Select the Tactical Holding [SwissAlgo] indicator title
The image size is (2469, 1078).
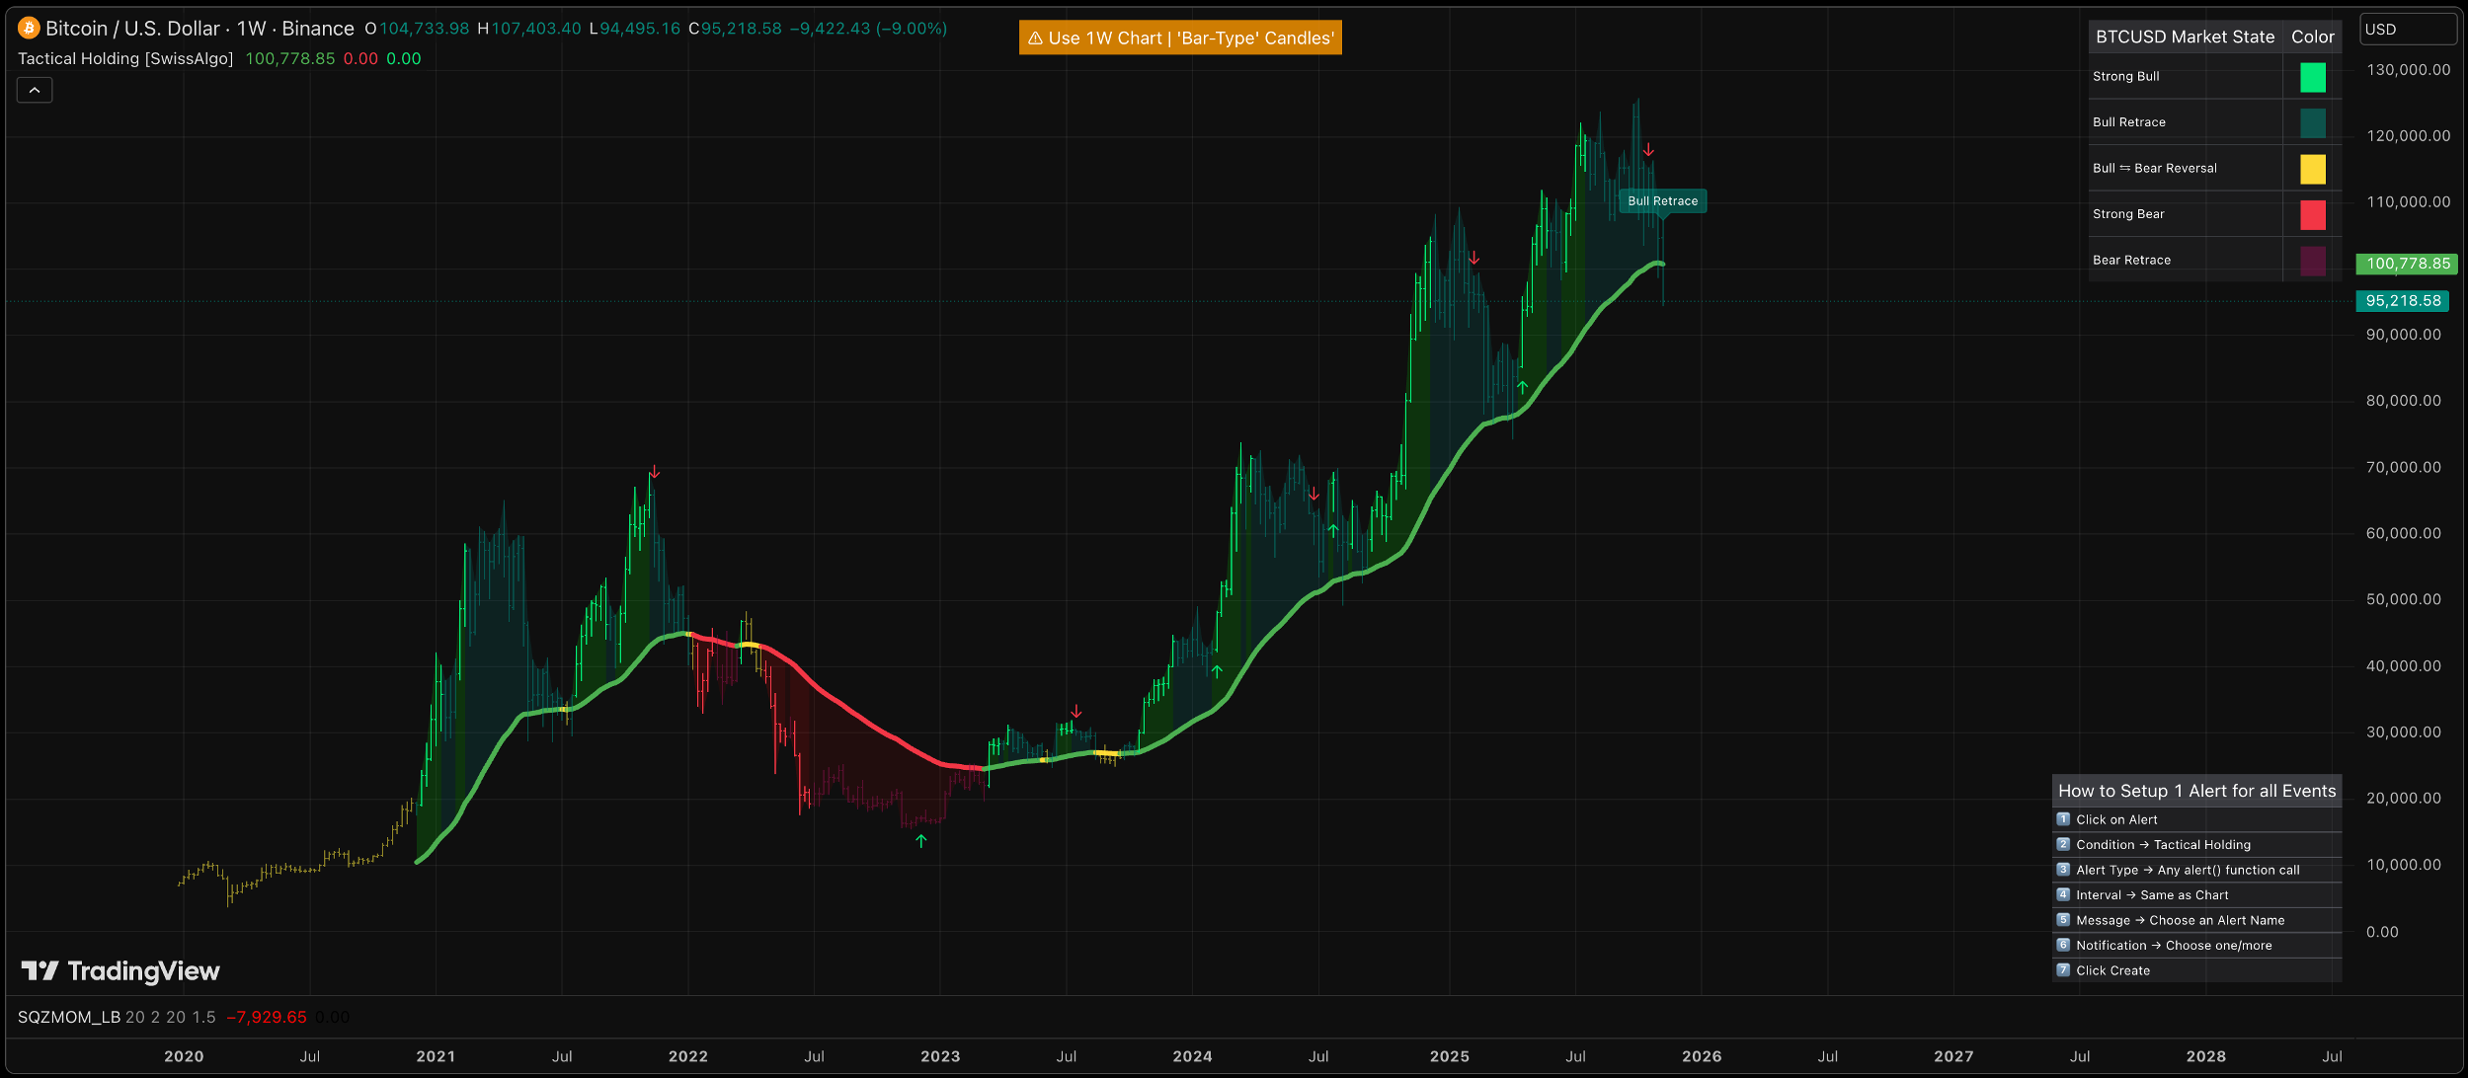pos(125,59)
